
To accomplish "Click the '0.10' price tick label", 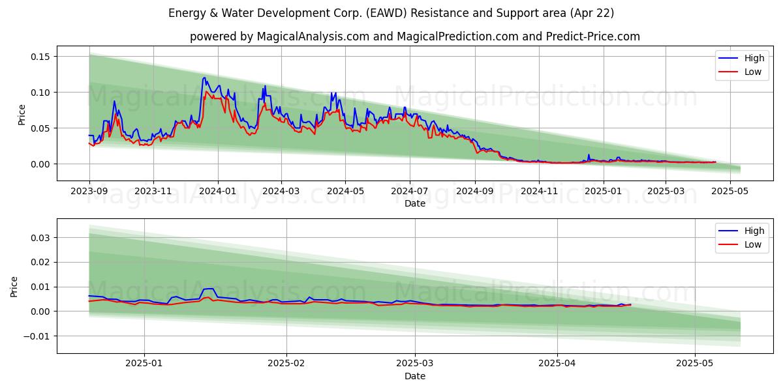I will pyautogui.click(x=40, y=93).
